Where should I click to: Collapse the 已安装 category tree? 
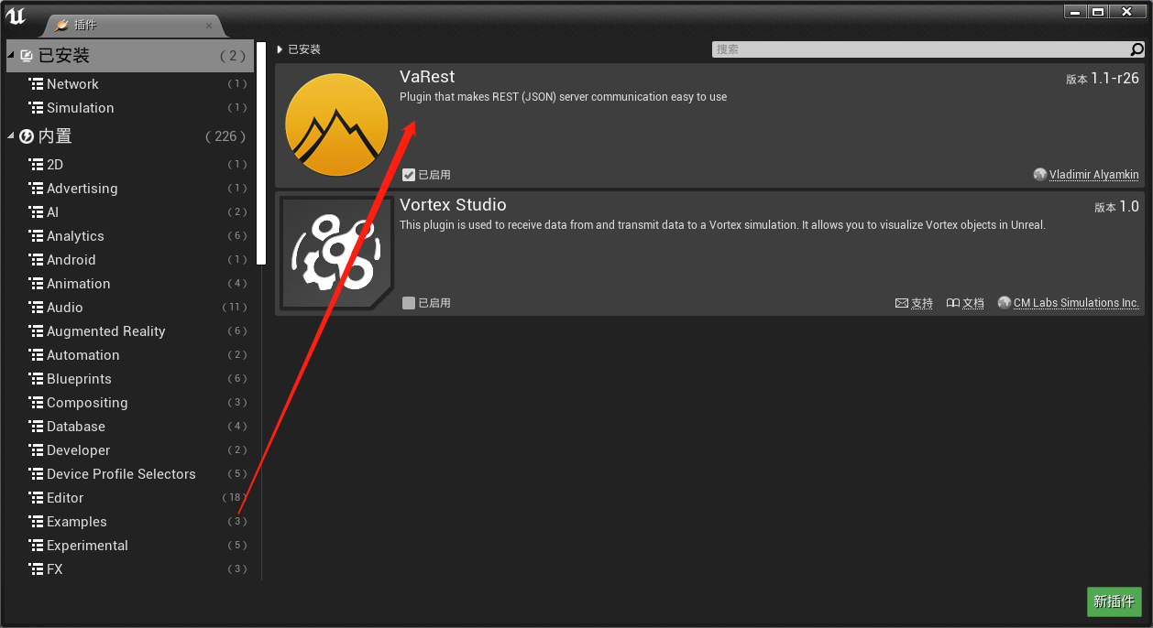(x=11, y=56)
